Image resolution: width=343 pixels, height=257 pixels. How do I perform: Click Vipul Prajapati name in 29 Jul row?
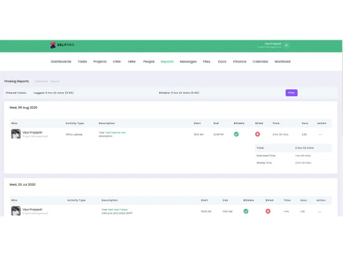pyautogui.click(x=32, y=210)
